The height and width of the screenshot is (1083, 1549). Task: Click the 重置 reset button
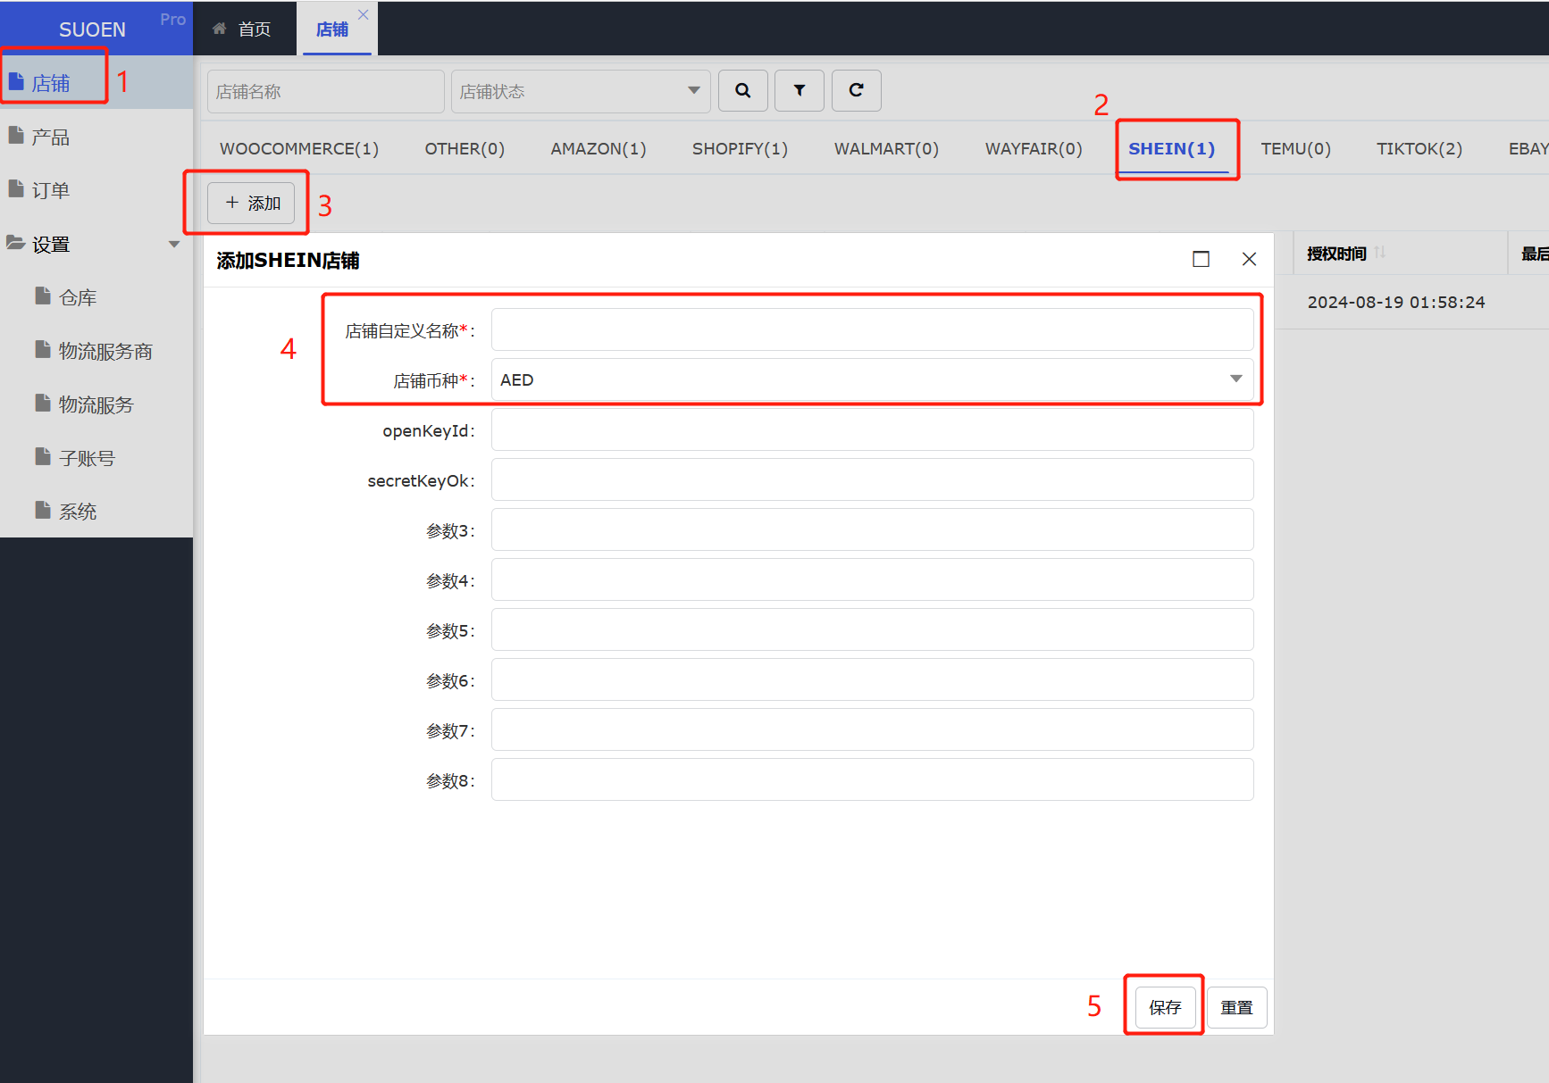point(1237,1007)
